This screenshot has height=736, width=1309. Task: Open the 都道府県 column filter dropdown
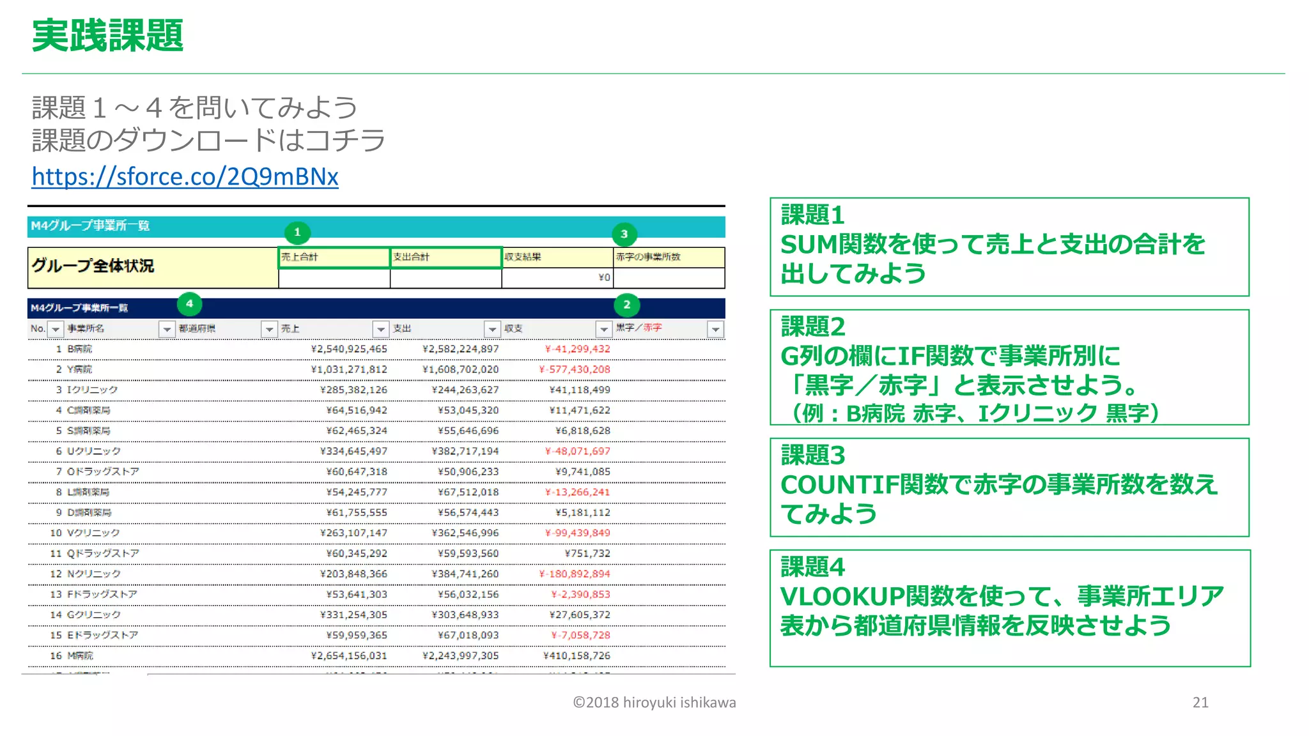pyautogui.click(x=270, y=329)
